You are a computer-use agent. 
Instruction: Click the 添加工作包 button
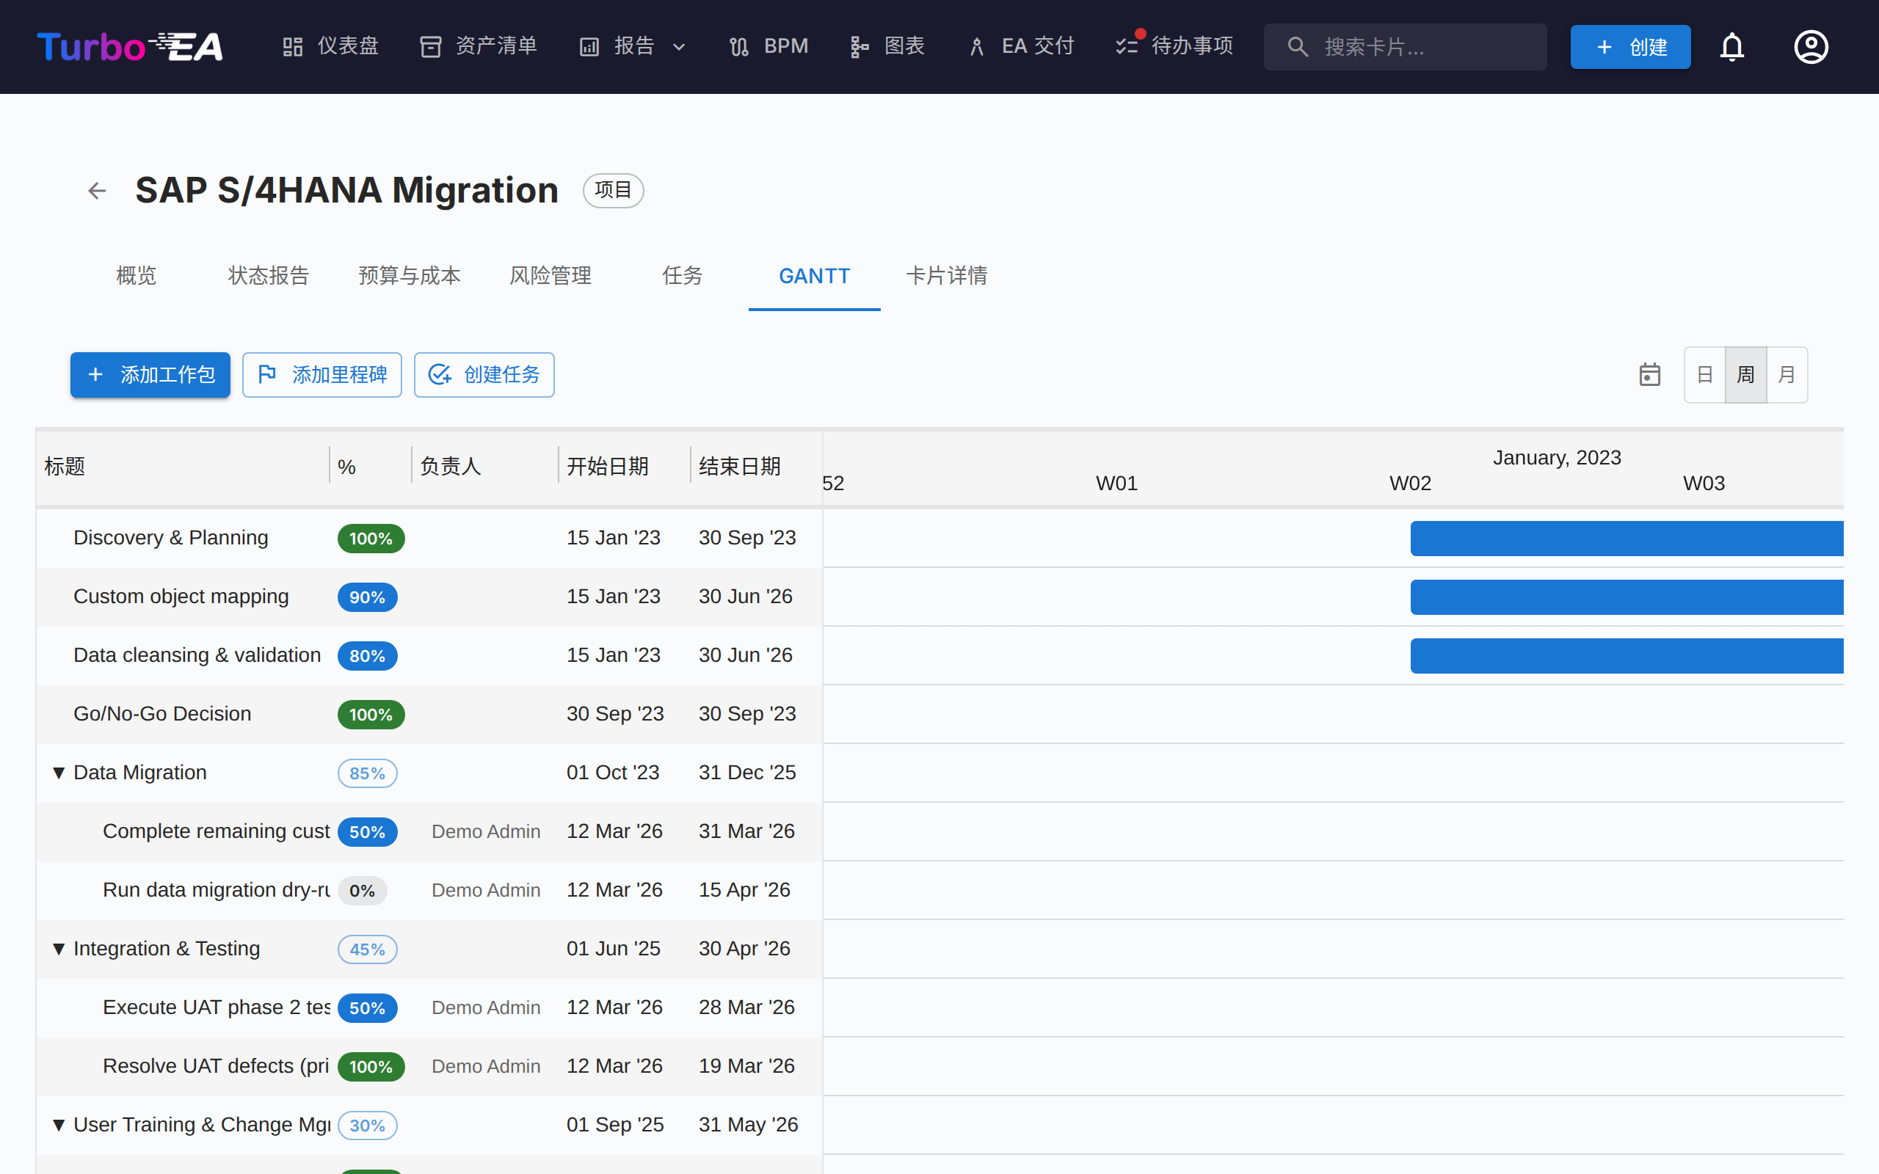(150, 375)
